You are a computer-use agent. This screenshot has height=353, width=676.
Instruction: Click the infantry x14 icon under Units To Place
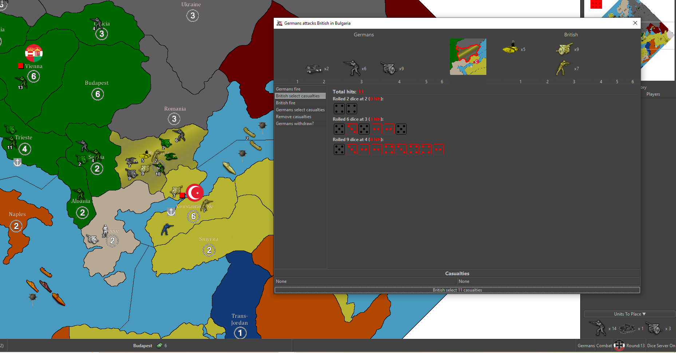tap(597, 328)
